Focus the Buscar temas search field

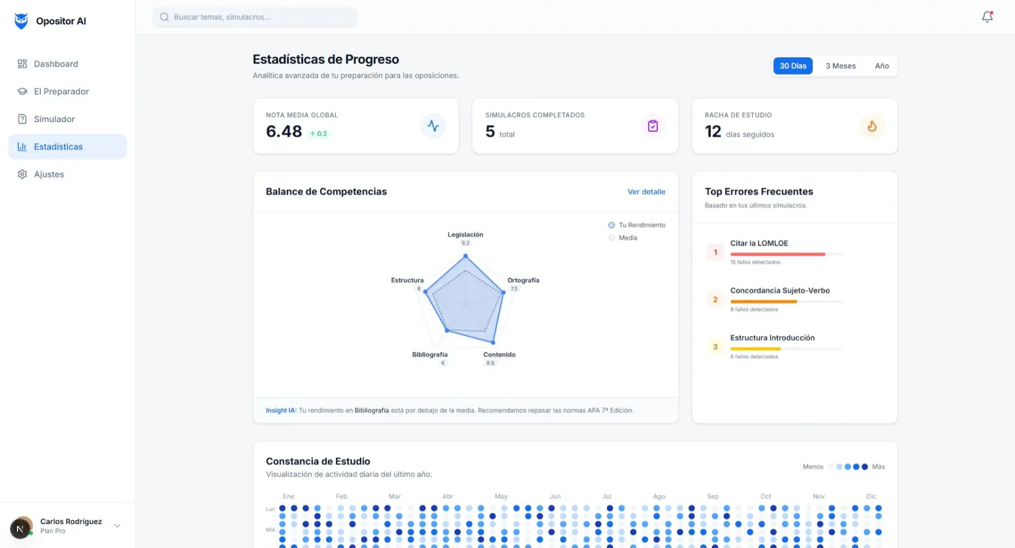point(255,17)
